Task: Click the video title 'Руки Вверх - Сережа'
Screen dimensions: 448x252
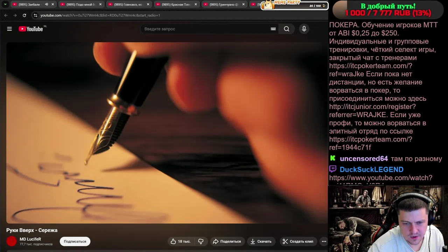Action: [32, 230]
